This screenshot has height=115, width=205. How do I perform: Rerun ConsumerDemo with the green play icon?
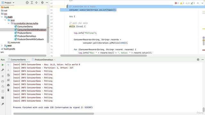click(3, 65)
